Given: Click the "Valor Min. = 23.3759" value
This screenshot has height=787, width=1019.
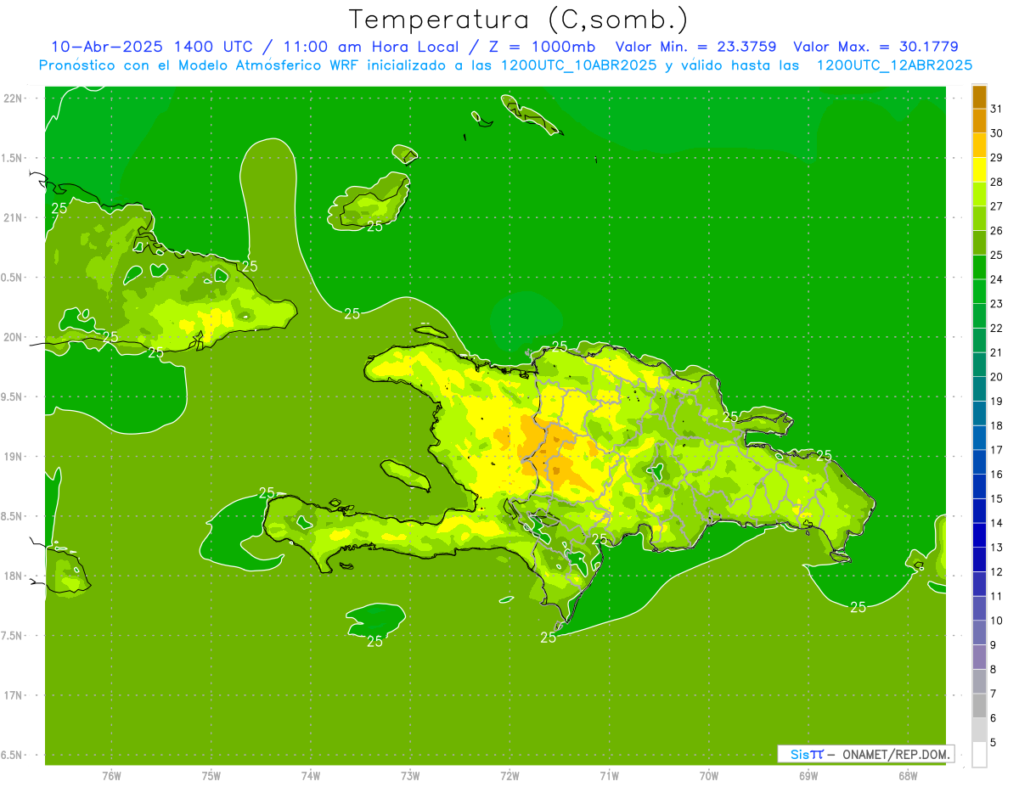Looking at the screenshot, I should [695, 47].
